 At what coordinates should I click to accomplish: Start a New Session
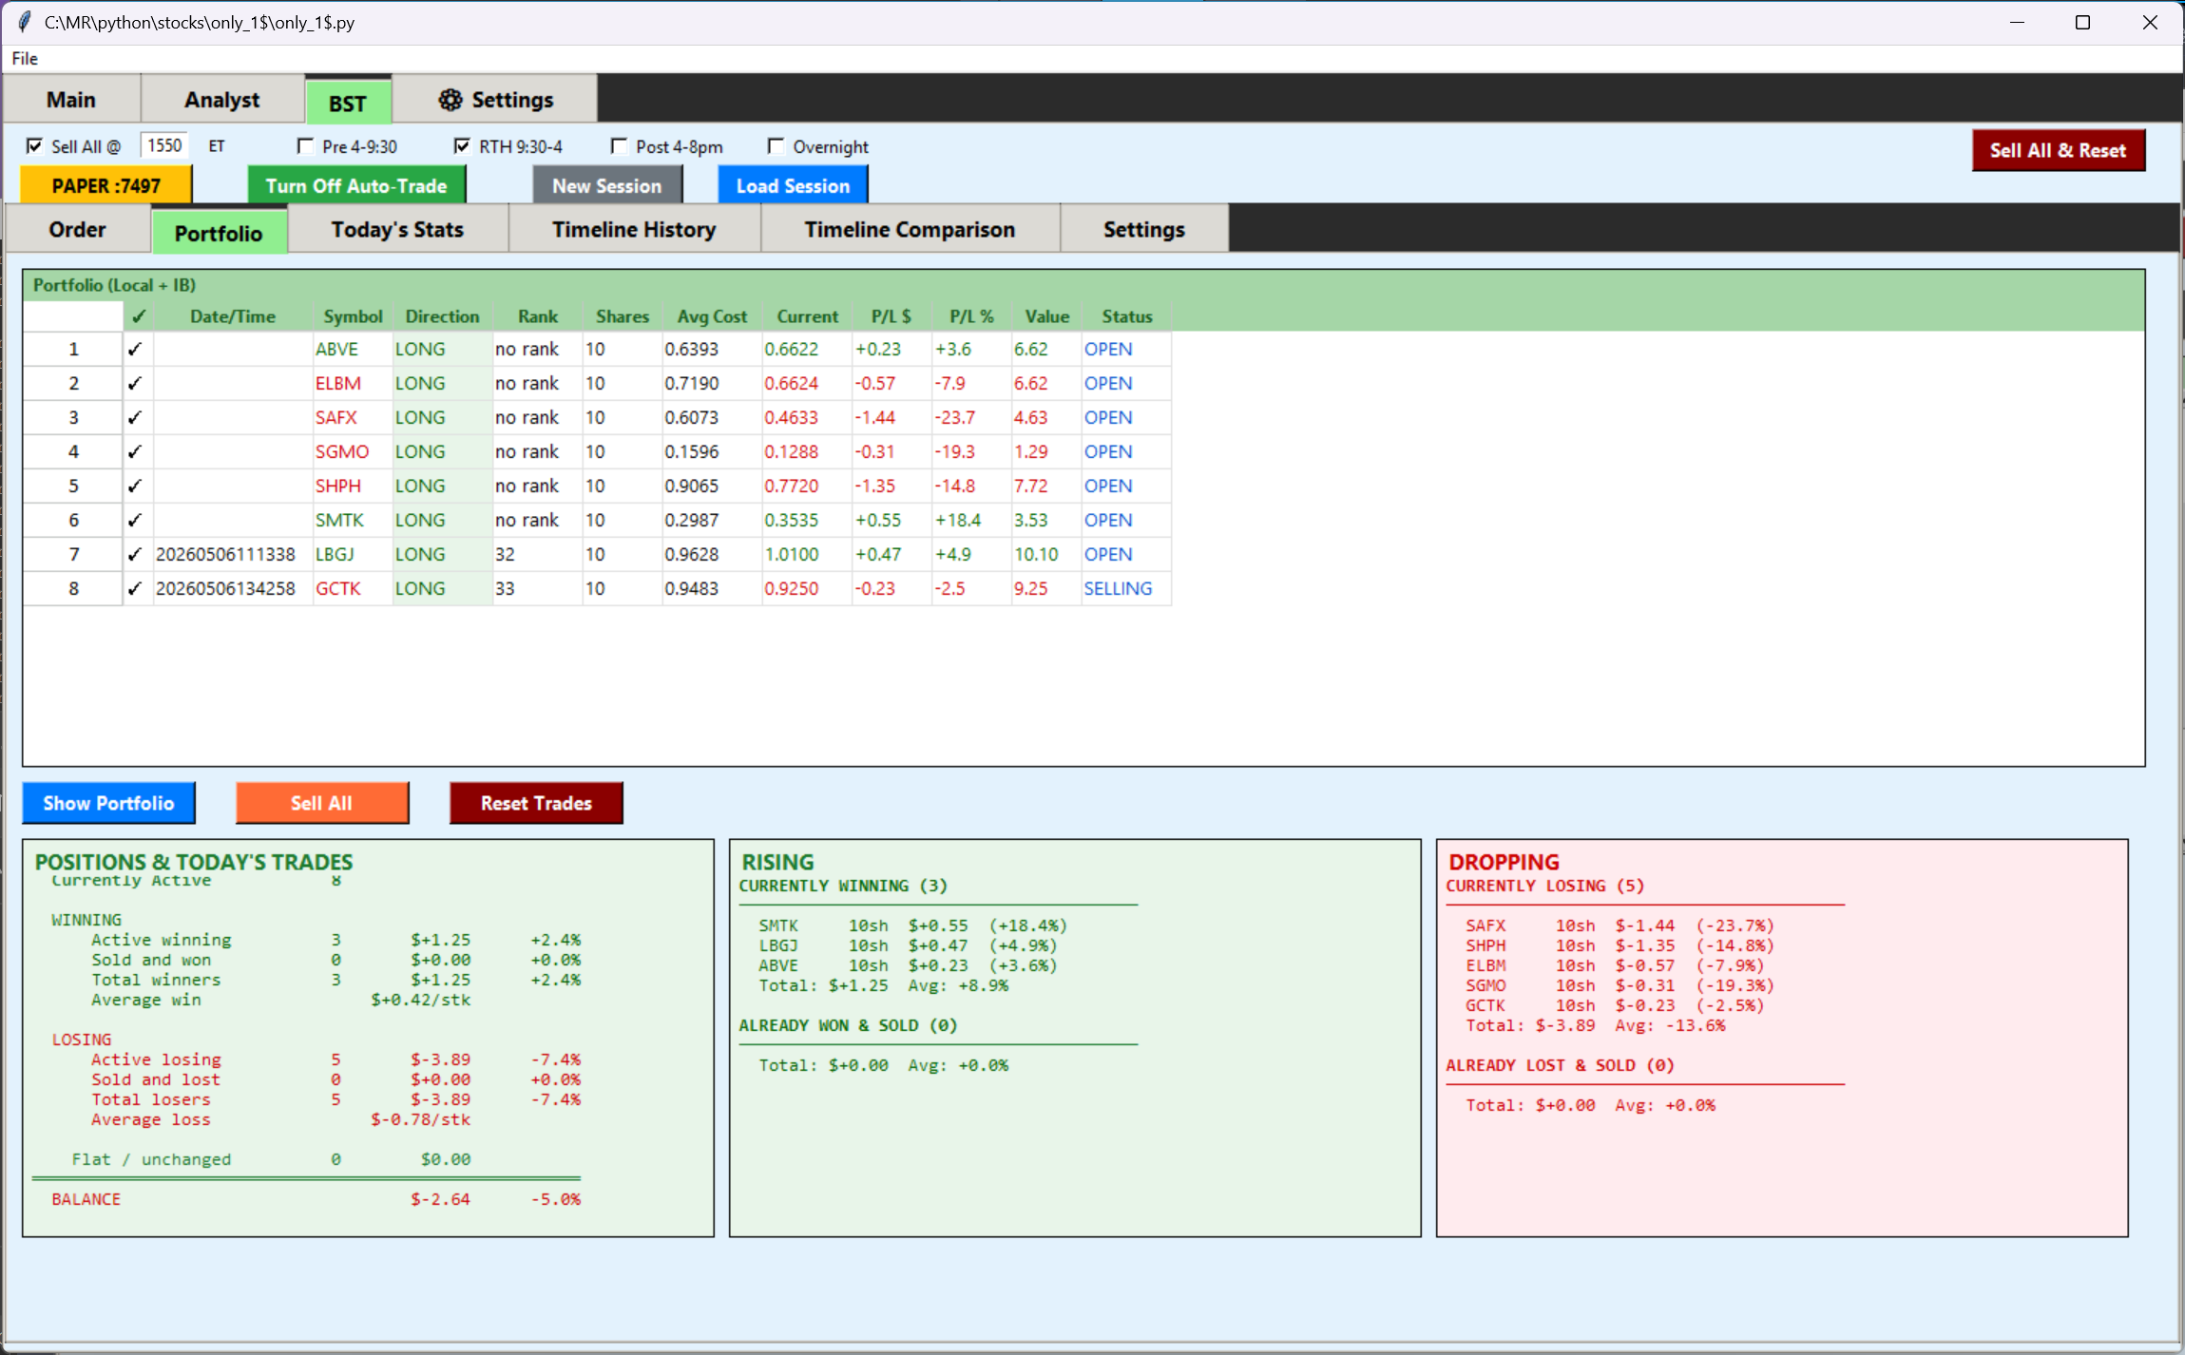[607, 185]
